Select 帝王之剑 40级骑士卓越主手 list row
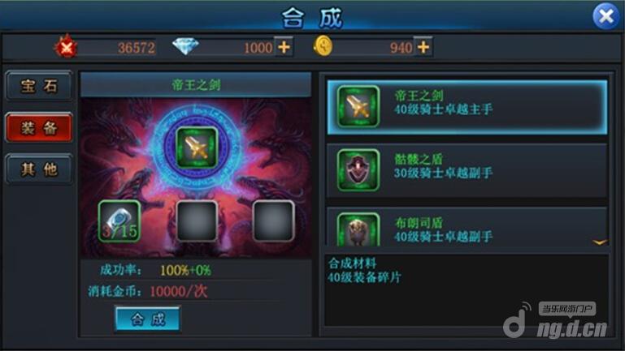Screen dimensions: 625x351 point(467,107)
